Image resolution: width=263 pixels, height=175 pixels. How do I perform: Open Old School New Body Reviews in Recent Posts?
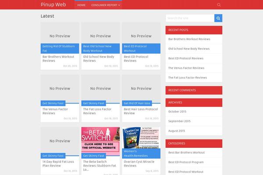pyautogui.click(x=189, y=49)
